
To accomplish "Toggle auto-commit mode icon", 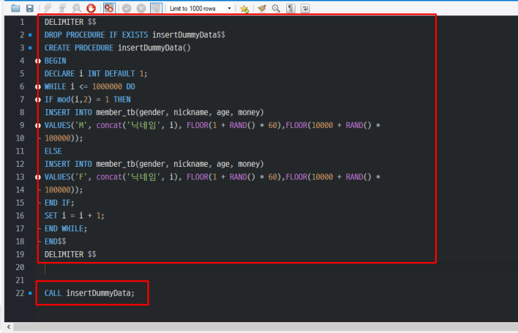I will [156, 8].
